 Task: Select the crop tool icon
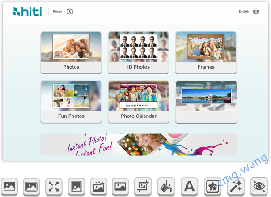pyautogui.click(x=144, y=186)
